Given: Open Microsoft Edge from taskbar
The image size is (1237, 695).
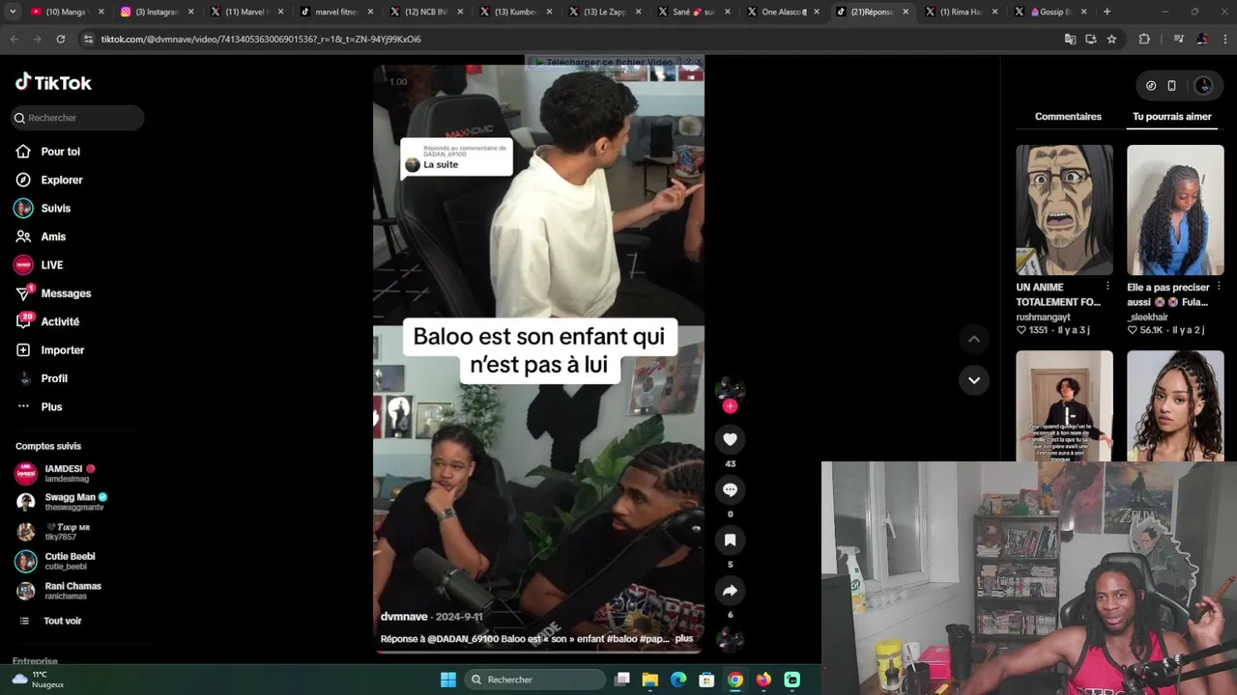Looking at the screenshot, I should 678,680.
